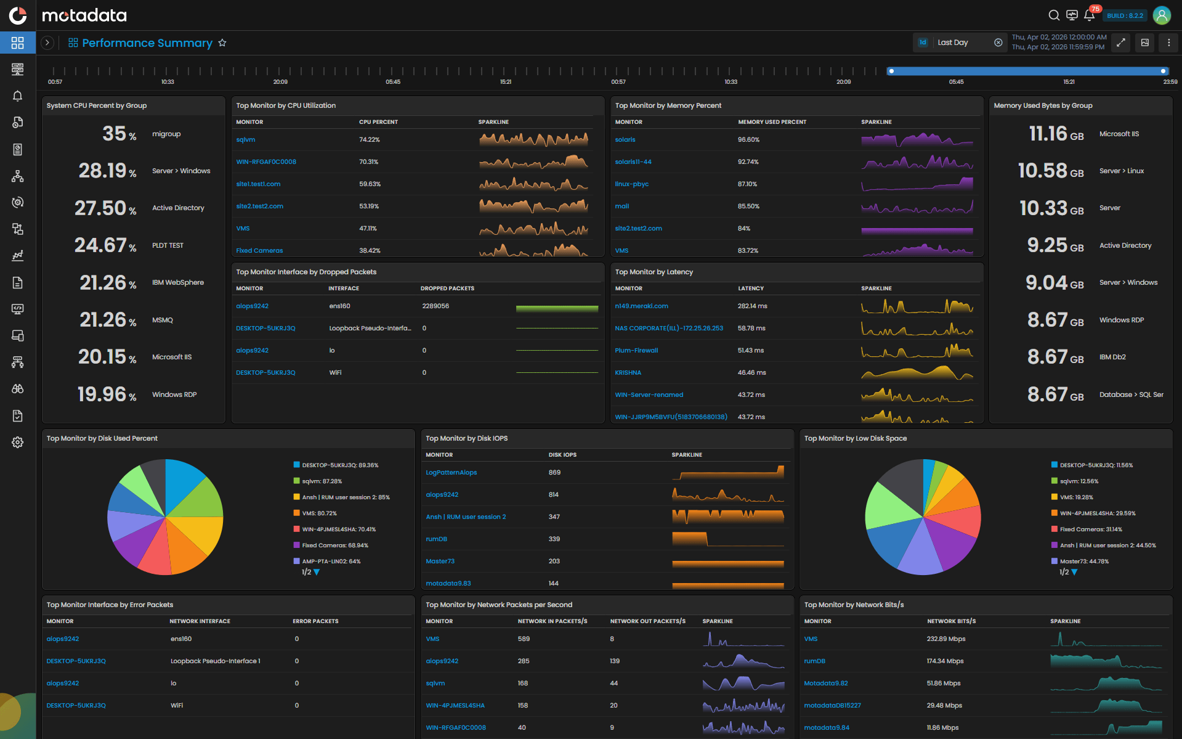This screenshot has width=1182, height=739.
Task: Open the Topology icon in the left sidebar
Action: [18, 176]
